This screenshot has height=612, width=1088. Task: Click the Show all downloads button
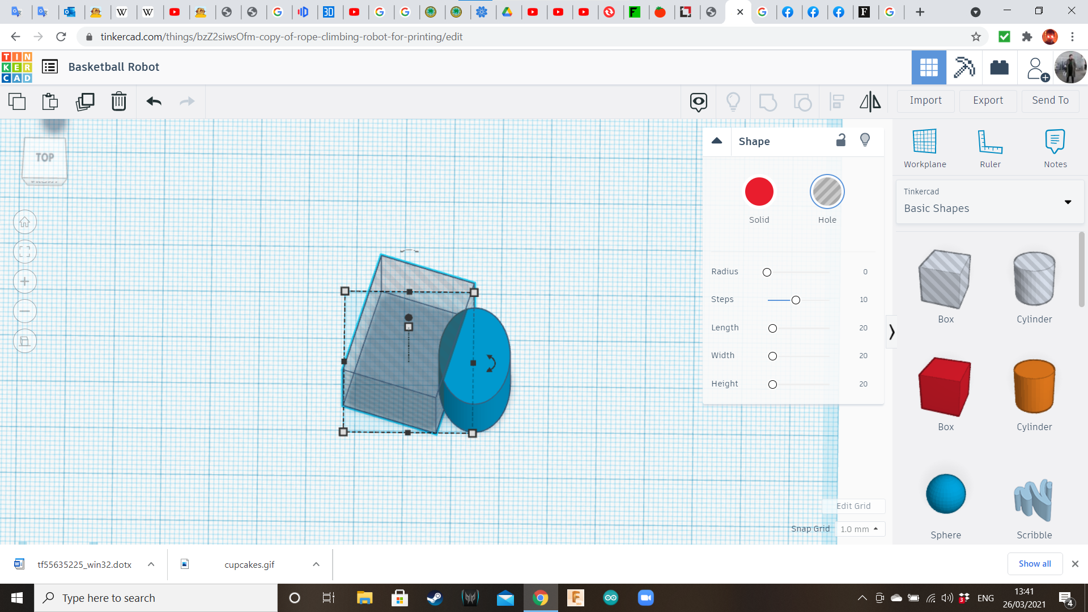click(x=1035, y=563)
